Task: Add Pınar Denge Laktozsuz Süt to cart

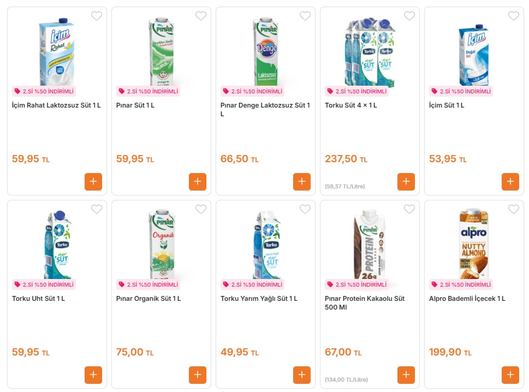Action: [x=302, y=182]
